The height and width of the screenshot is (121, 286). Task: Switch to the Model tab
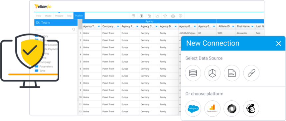pos(48,16)
